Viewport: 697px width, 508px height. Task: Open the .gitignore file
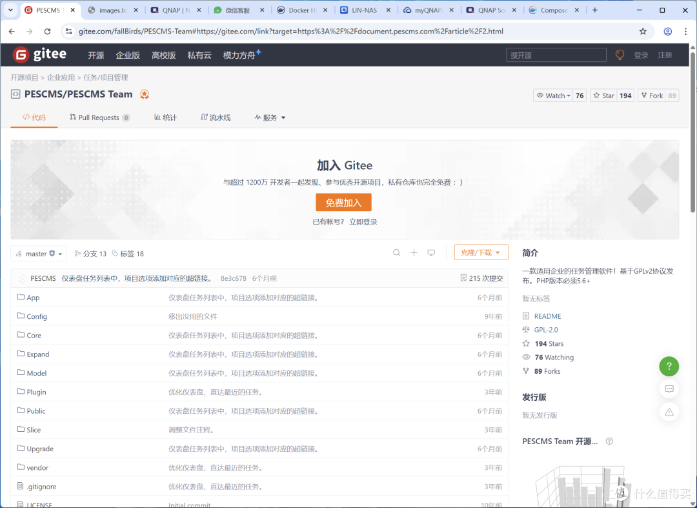point(41,487)
